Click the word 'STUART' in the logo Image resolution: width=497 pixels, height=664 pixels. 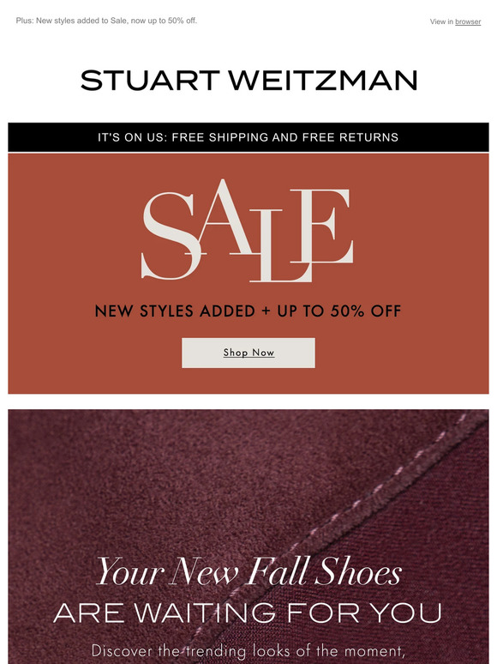click(150, 81)
